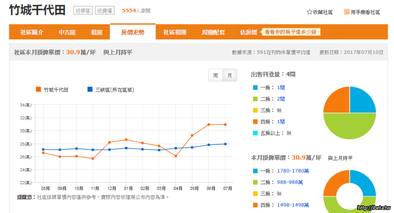This screenshot has width=394, height=213.
Task: Click the star icon to favorite community
Action: click(x=309, y=12)
